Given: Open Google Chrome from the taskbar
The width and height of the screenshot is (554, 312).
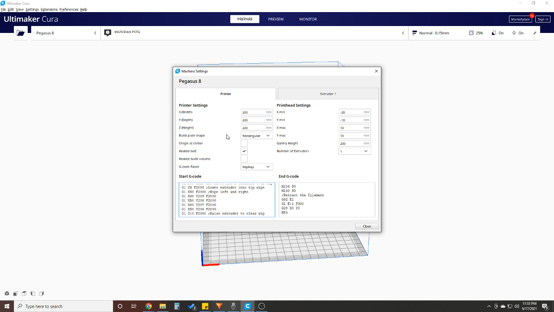Looking at the screenshot, I should point(148,306).
